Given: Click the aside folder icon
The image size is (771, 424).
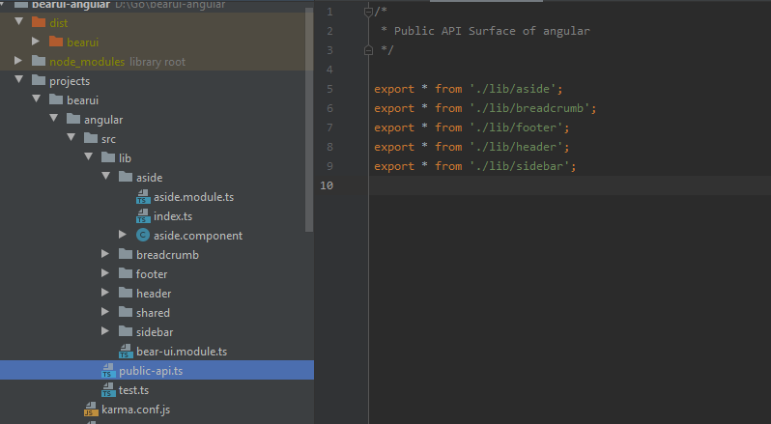Looking at the screenshot, I should 126,177.
